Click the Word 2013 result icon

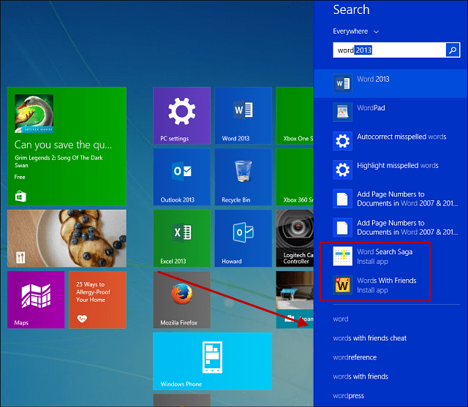coord(343,83)
